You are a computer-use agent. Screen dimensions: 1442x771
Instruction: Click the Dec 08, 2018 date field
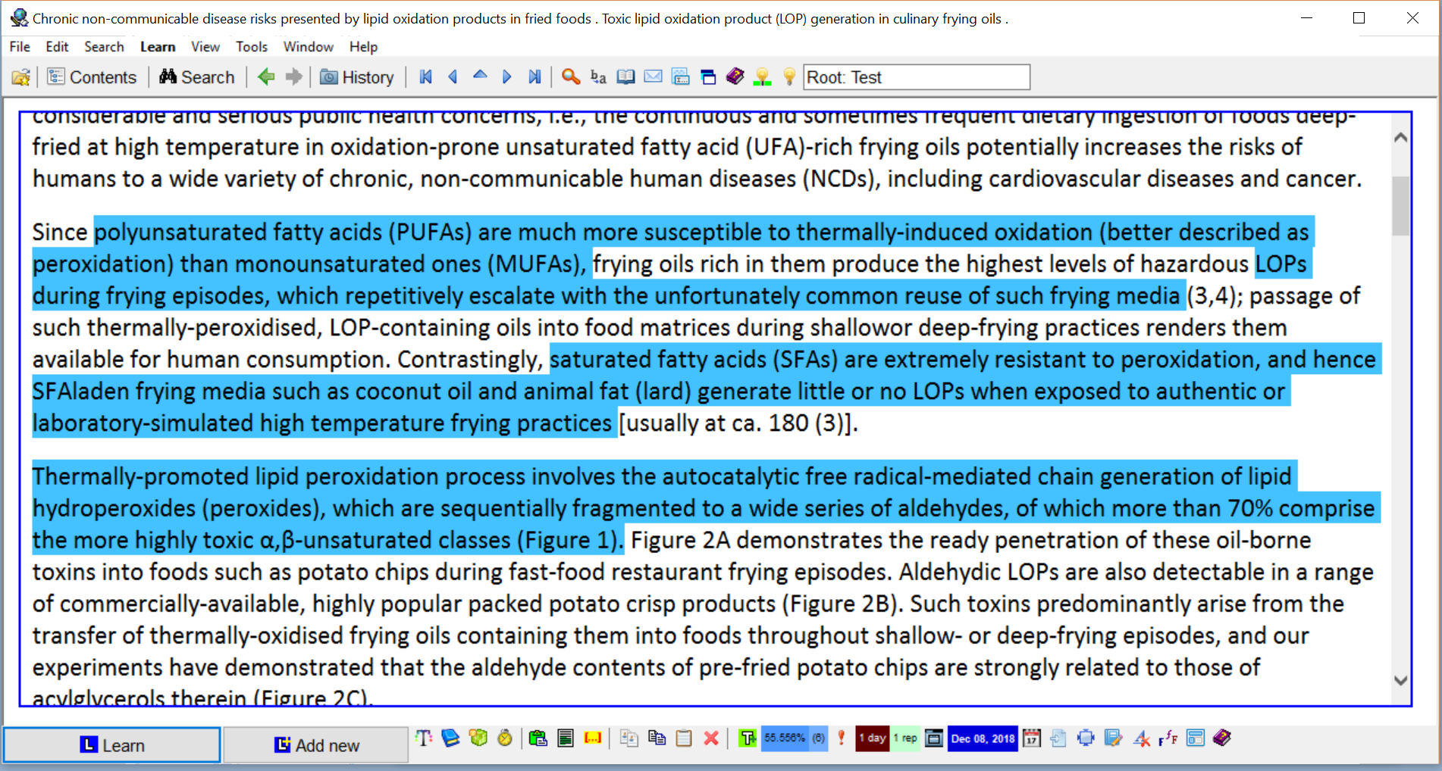[983, 738]
